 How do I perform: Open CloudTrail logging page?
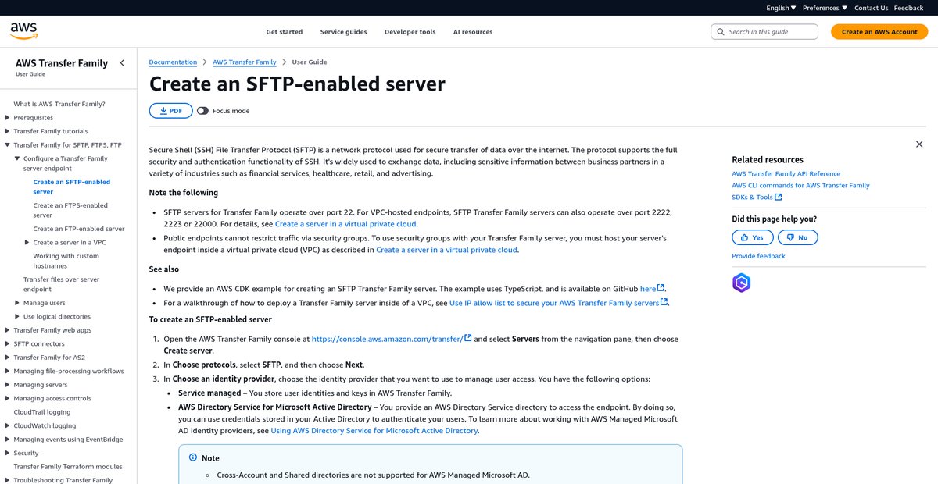(x=42, y=412)
